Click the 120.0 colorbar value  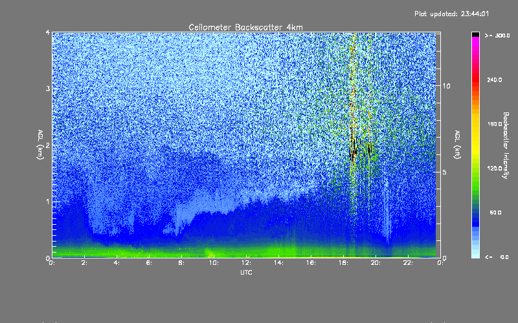pyautogui.click(x=495, y=168)
